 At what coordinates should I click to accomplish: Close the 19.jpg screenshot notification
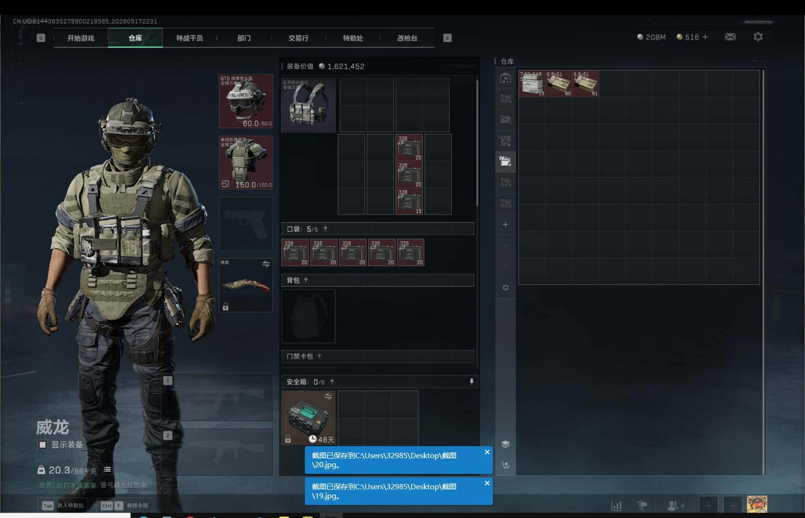[x=487, y=483]
